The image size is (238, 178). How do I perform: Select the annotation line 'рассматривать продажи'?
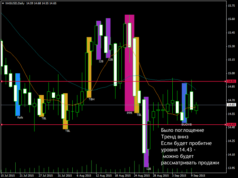(x=190, y=163)
